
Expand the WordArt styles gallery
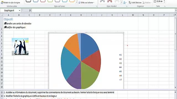click(122, 2)
